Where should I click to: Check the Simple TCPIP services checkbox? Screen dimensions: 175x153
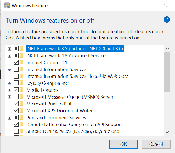[x=16, y=131]
